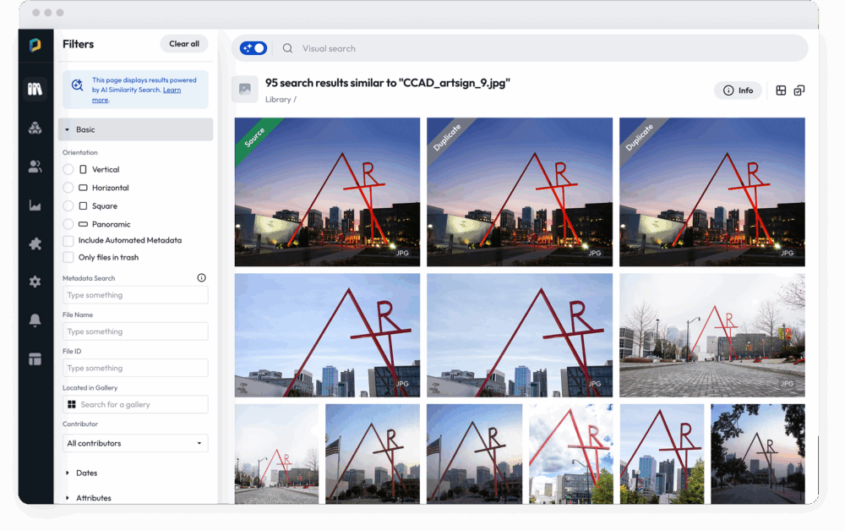845x531 pixels.
Task: Select the Horizontal orientation radio button
Action: (x=68, y=188)
